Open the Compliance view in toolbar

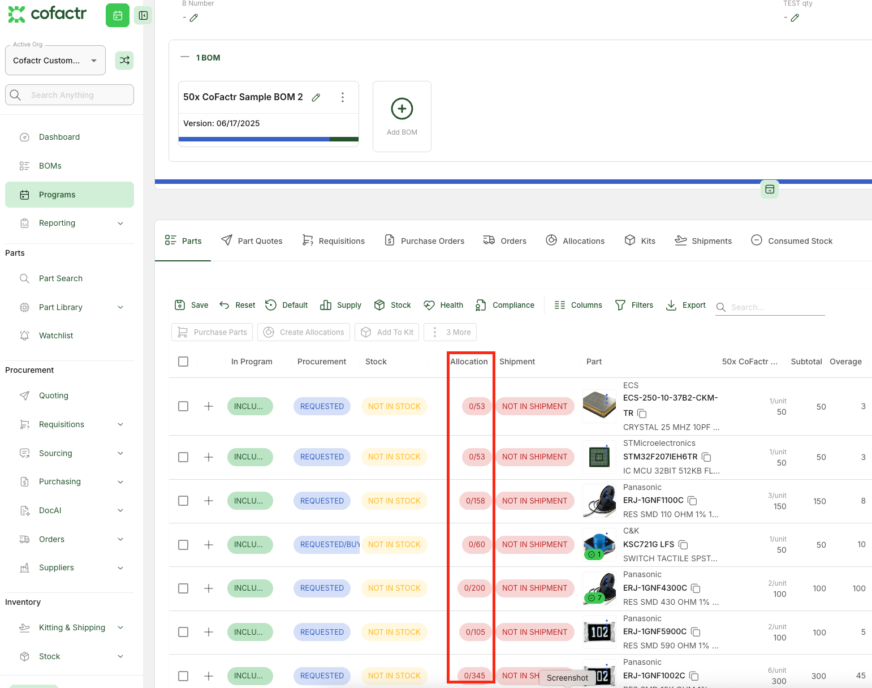504,305
